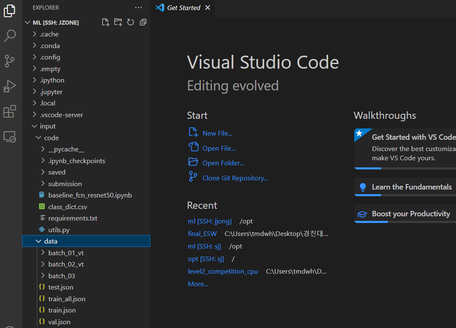Open requirements.txt file
Viewport: 456px width, 328px height.
86,218
